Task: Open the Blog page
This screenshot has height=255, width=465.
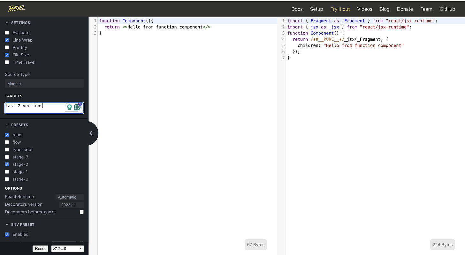Action: point(385,9)
